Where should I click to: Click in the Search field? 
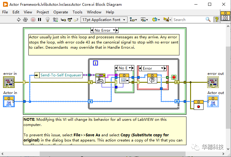pyautogui.click(x=189, y=19)
